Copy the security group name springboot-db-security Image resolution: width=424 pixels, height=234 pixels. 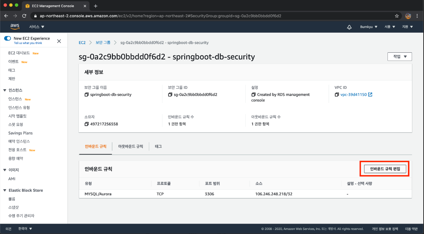(x=87, y=95)
